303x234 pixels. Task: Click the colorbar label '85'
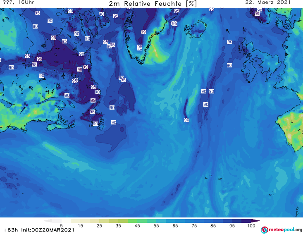[x=213, y=226]
